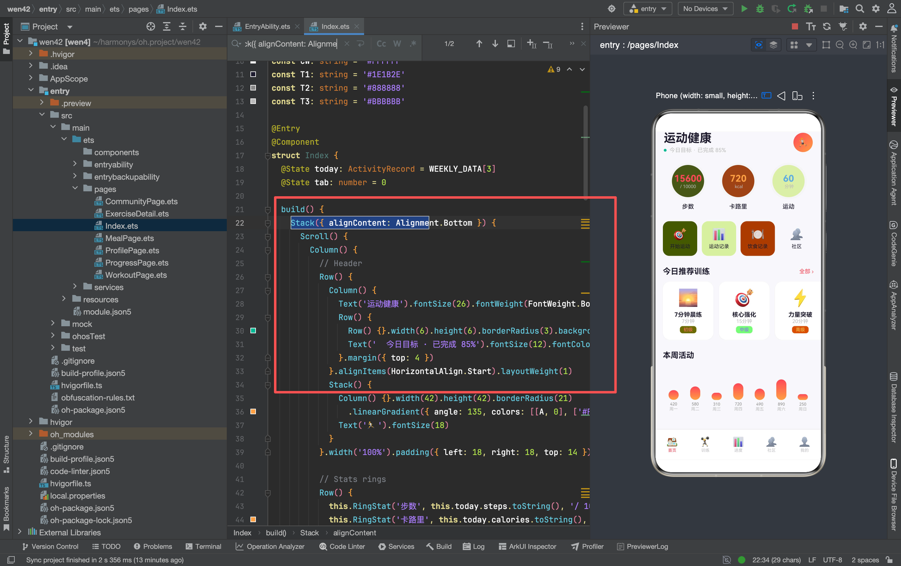Stop the Previewer session
Image resolution: width=901 pixels, height=566 pixels.
[x=795, y=27]
